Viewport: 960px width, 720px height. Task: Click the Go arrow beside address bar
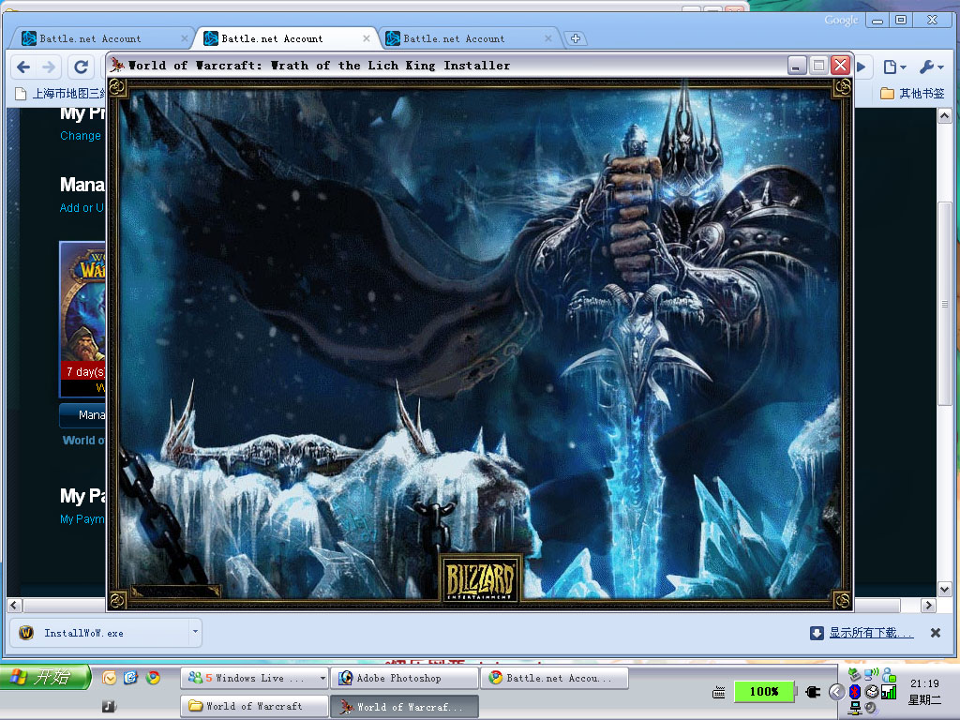(862, 67)
